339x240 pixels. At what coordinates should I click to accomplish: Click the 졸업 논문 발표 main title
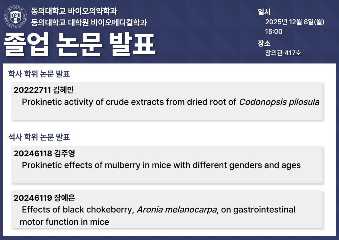79,45
